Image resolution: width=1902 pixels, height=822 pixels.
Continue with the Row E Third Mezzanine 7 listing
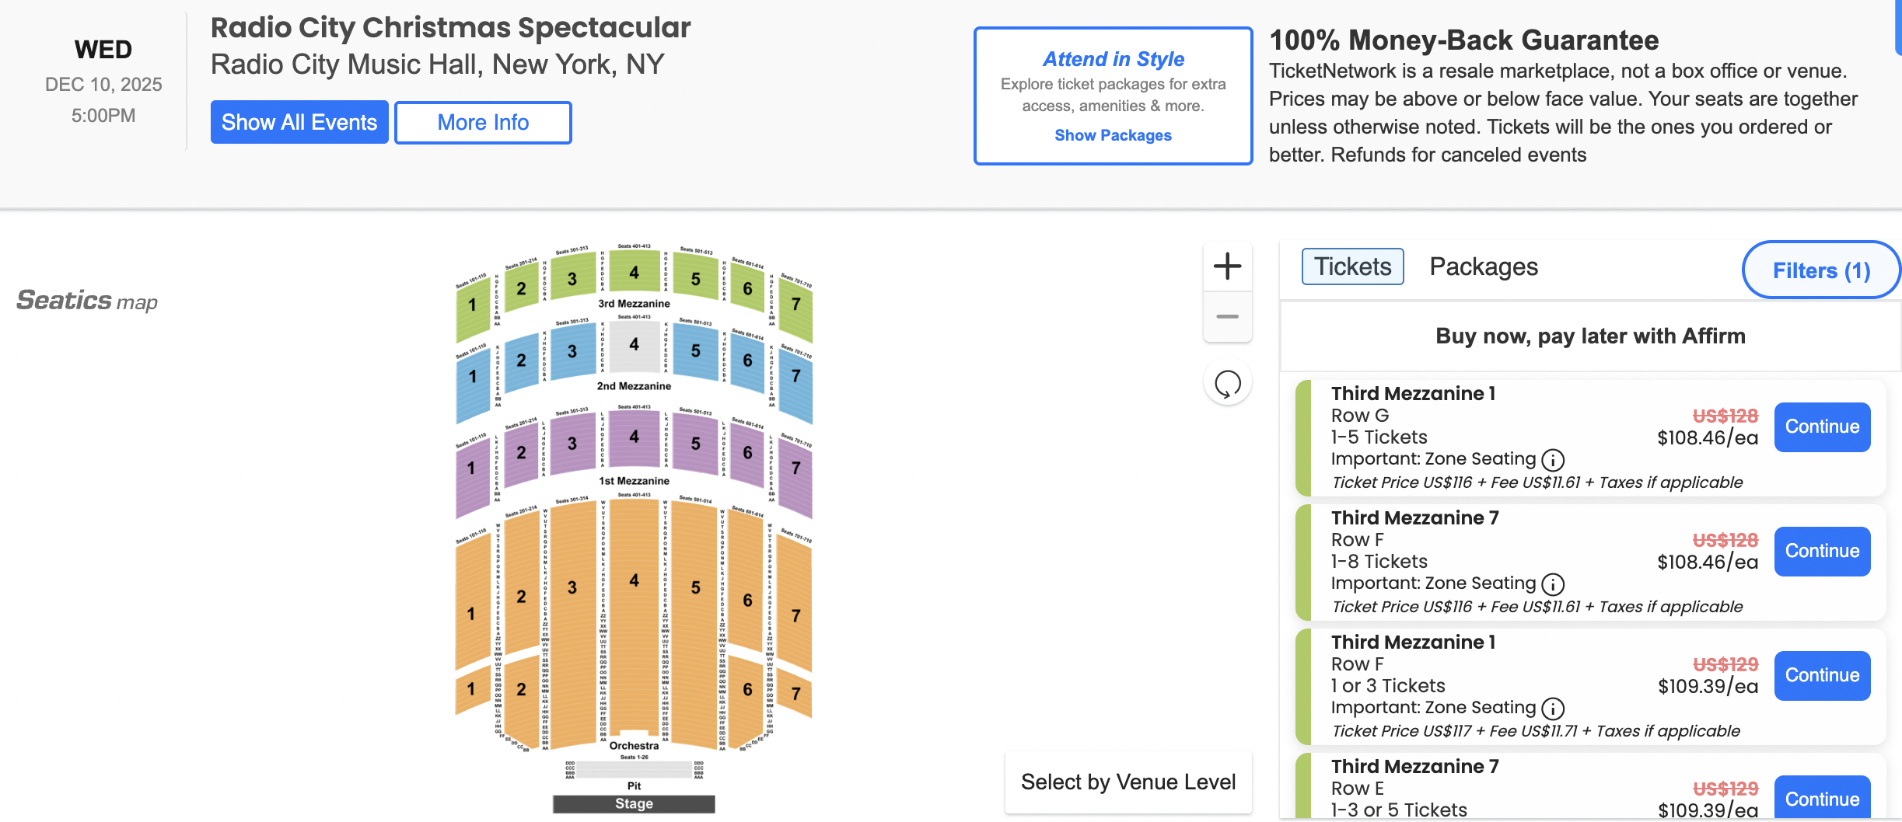pos(1822,799)
